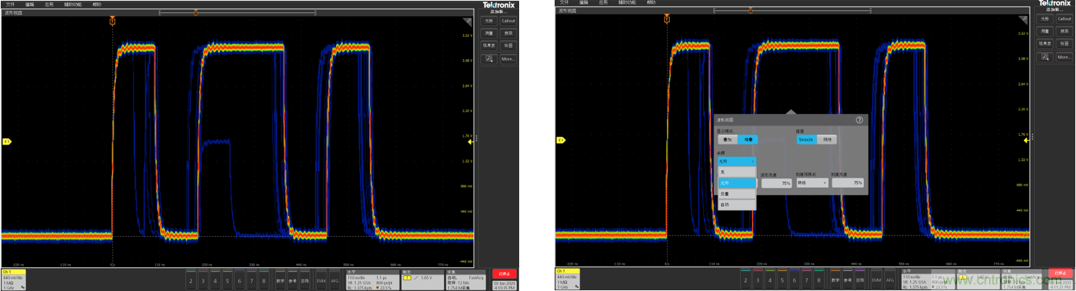Image resolution: width=1076 pixels, height=291 pixels.
Task: Click the corner wrench icon in right waveform view
Action: click(1024, 21)
